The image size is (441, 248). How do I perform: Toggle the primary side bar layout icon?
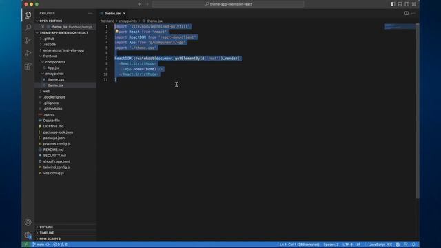(x=393, y=4)
